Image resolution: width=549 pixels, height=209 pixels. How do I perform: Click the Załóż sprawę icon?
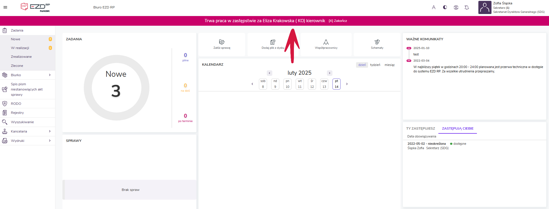coord(222,42)
